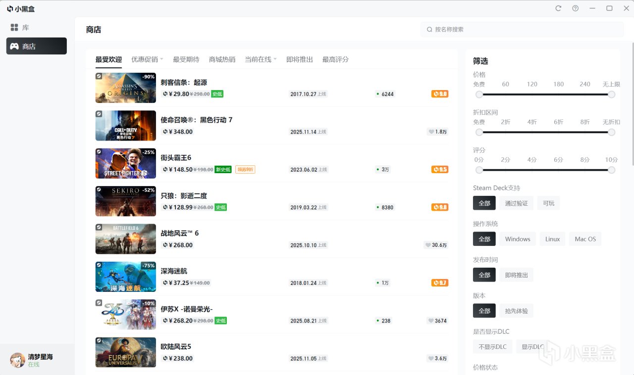Click the 史低 tag on 只狼
The width and height of the screenshot is (634, 375).
[x=220, y=207]
